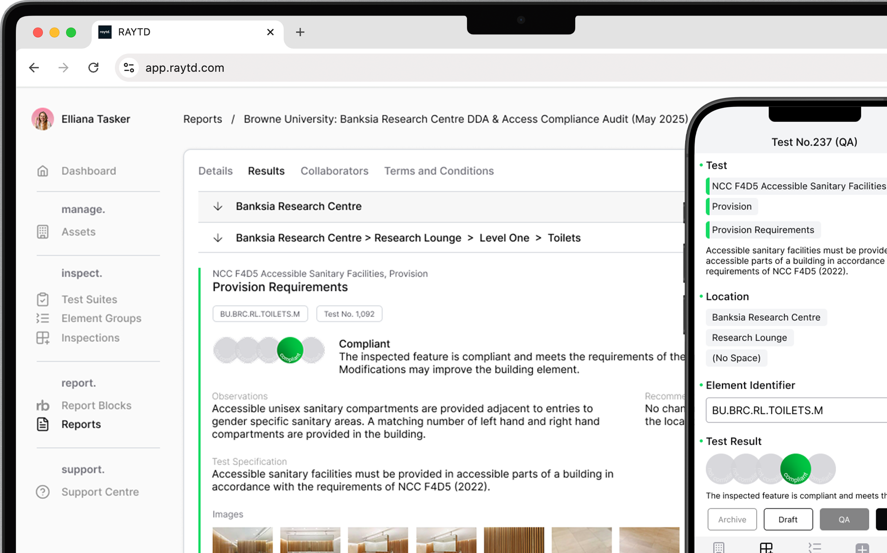Click the Reports breadcrumb link
Viewport: 887px width, 553px height.
click(x=203, y=119)
